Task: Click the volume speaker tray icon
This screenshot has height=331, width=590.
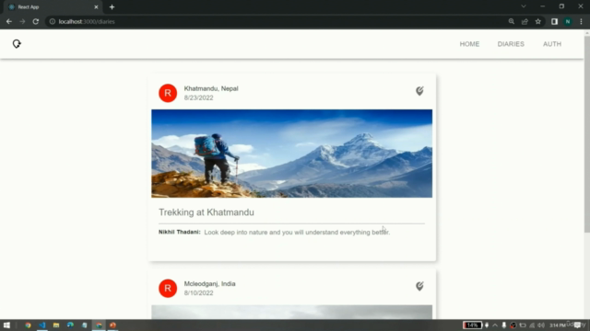Action: click(x=541, y=325)
